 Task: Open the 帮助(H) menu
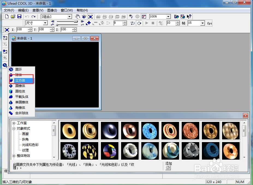(x=82, y=10)
